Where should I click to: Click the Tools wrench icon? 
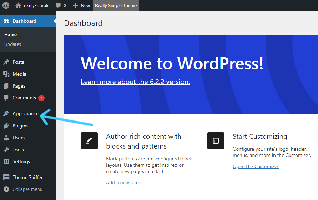coord(6,150)
